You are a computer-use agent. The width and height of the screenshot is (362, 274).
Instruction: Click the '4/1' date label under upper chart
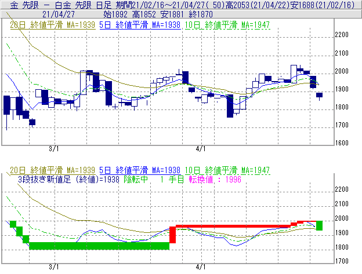tap(201, 149)
